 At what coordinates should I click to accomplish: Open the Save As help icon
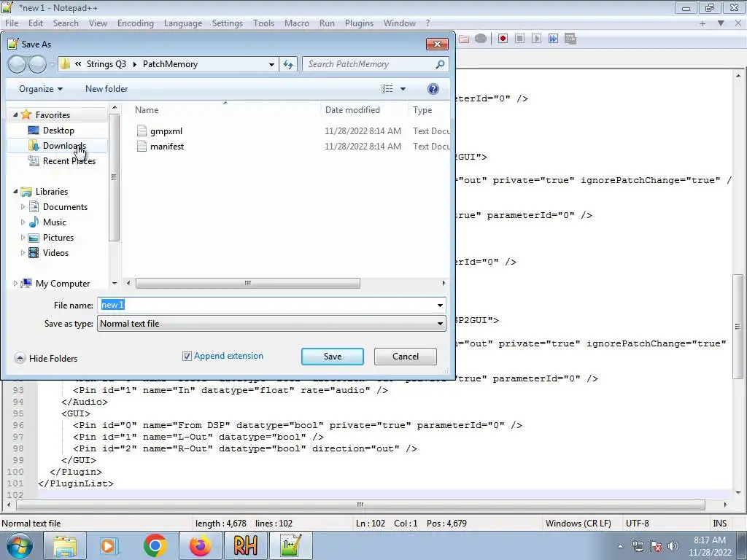(x=433, y=89)
